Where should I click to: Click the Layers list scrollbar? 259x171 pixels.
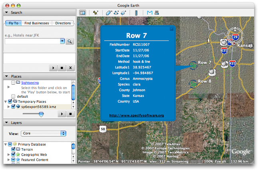point(73,146)
